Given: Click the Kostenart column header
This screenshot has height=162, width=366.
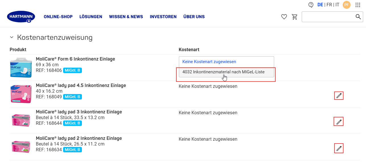Looking at the screenshot, I should click(x=189, y=50).
